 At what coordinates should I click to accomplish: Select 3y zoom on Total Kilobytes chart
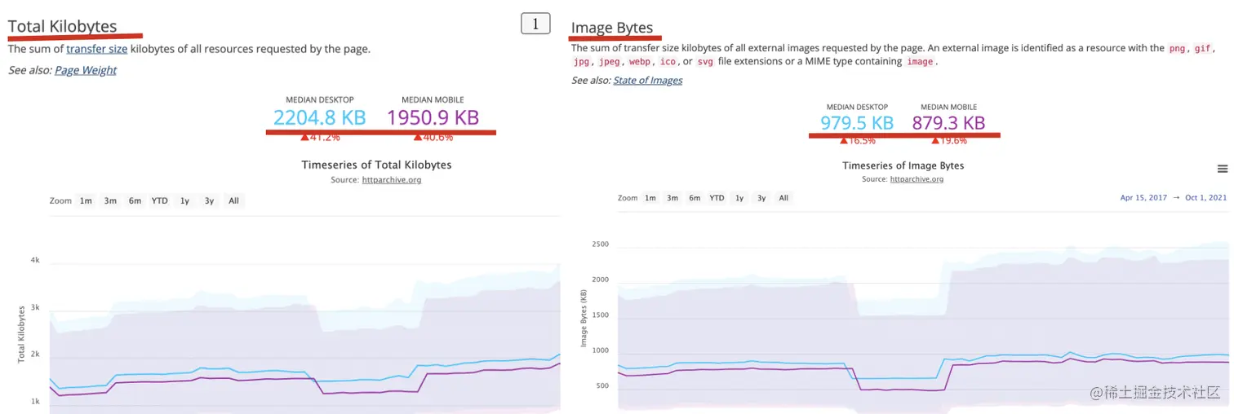[210, 200]
